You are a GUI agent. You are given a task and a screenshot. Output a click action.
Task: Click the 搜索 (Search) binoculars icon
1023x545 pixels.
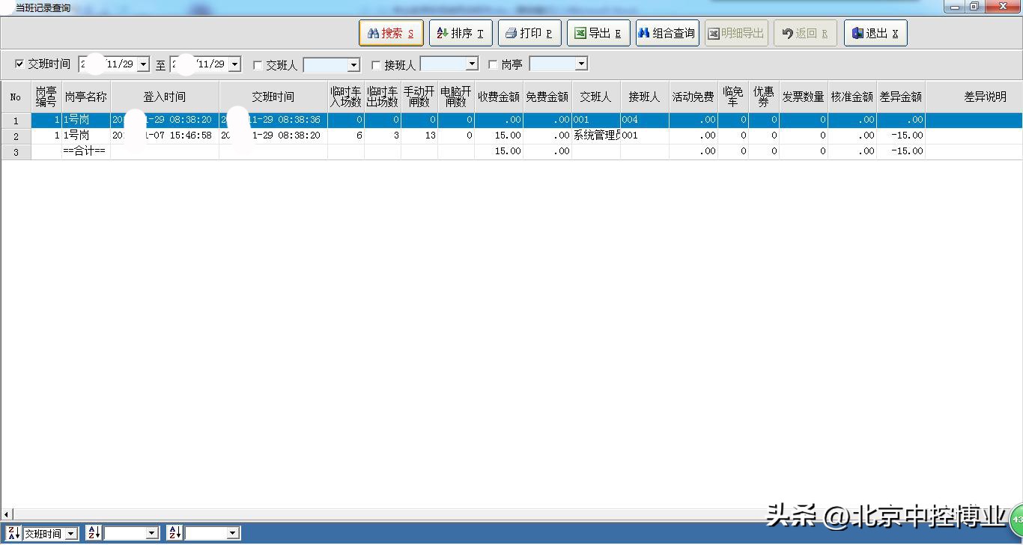coord(372,32)
